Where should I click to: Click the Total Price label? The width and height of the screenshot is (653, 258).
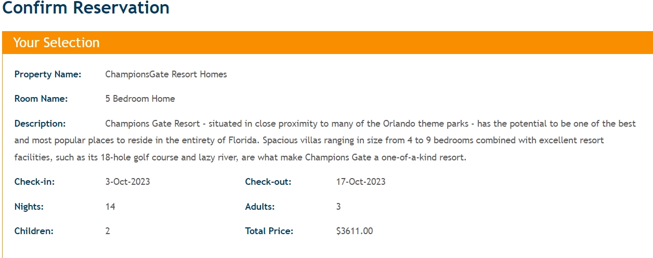click(269, 231)
